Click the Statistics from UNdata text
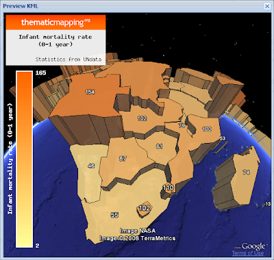The width and height of the screenshot is (274, 260). 68,60
